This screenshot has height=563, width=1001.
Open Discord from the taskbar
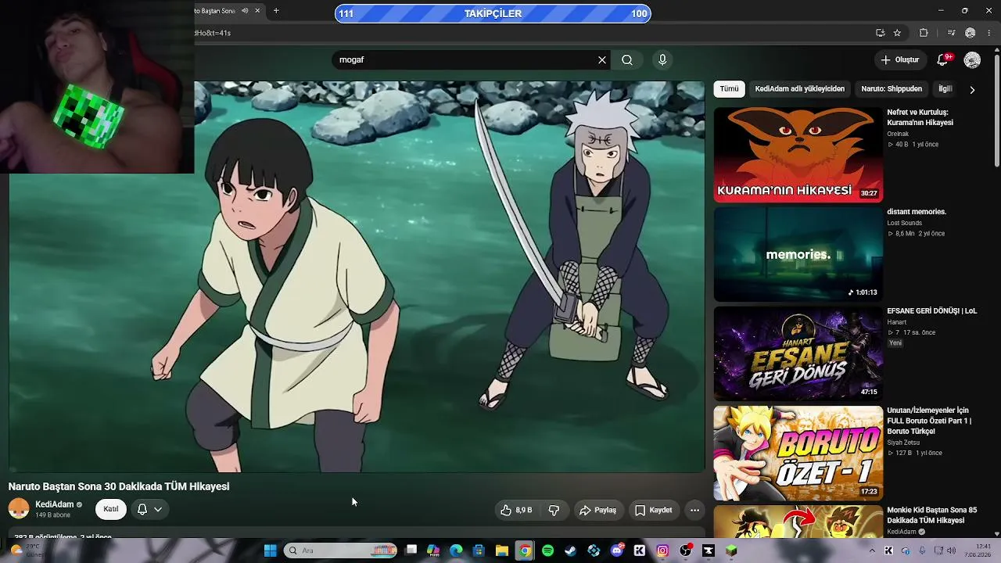pyautogui.click(x=617, y=550)
